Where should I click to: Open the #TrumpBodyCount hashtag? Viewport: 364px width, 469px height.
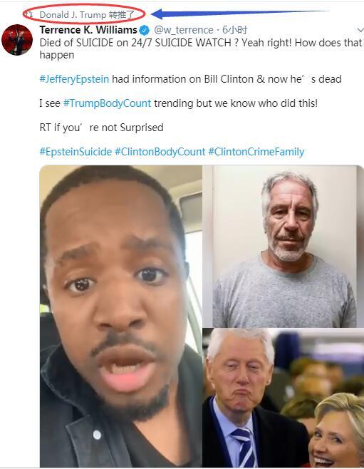pyautogui.click(x=108, y=103)
